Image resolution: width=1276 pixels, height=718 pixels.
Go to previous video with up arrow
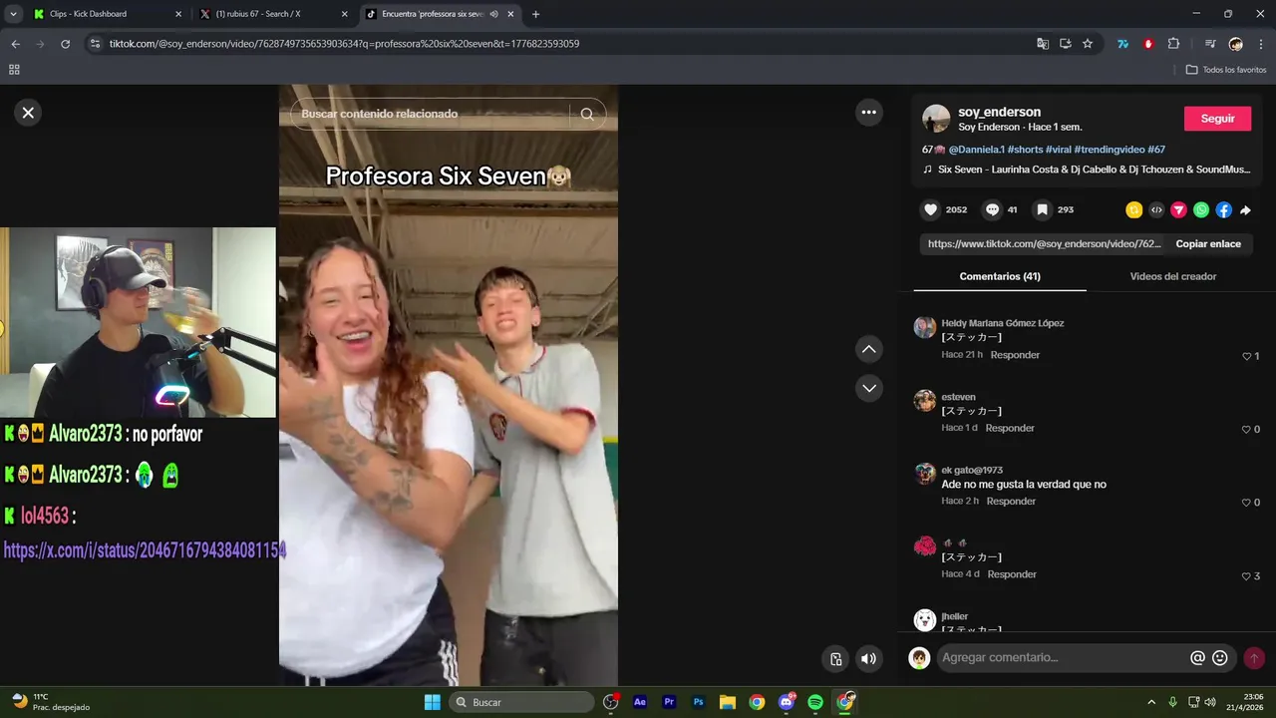pyautogui.click(x=869, y=349)
